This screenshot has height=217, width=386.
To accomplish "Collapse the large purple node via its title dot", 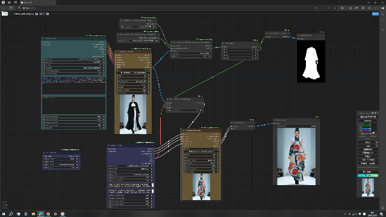I will [x=108, y=145].
